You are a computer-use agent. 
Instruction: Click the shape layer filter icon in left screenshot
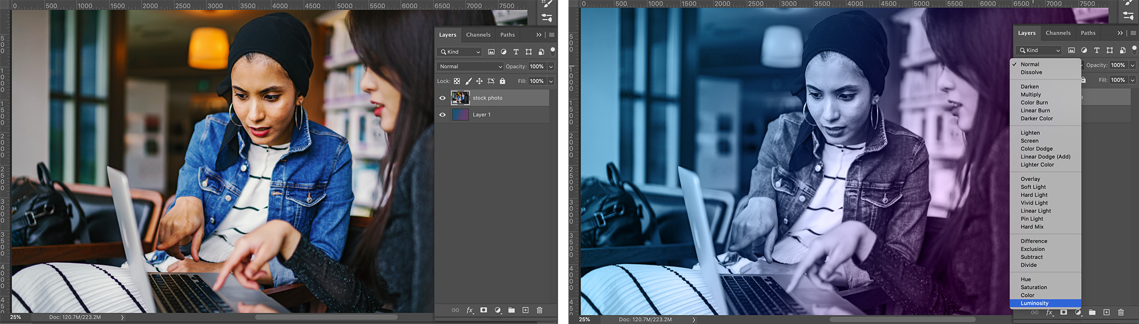[x=528, y=52]
